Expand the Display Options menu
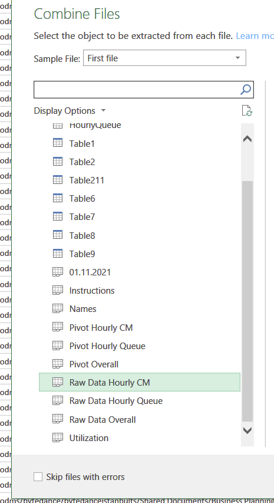The image size is (274, 503). pos(70,111)
